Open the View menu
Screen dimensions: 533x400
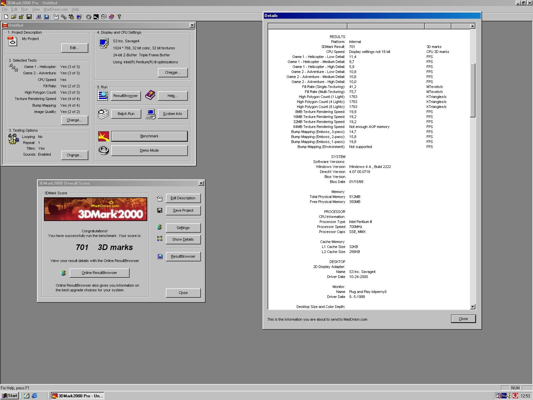(36, 9)
